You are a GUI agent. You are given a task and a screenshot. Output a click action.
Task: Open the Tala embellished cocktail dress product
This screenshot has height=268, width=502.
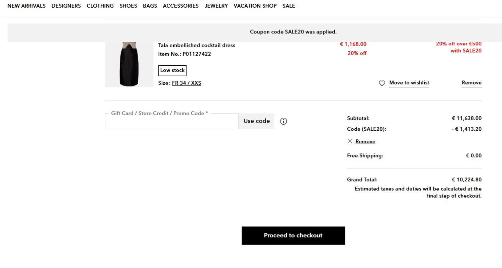tap(197, 45)
